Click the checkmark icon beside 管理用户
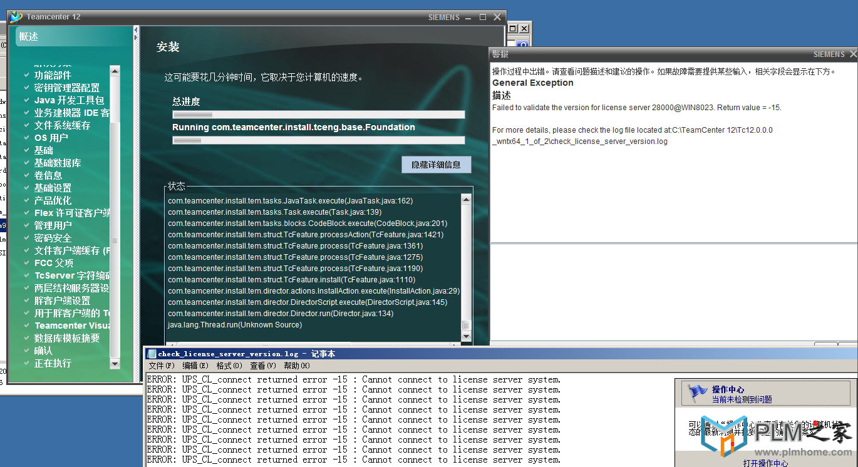This screenshot has height=467, width=858. pyautogui.click(x=27, y=225)
